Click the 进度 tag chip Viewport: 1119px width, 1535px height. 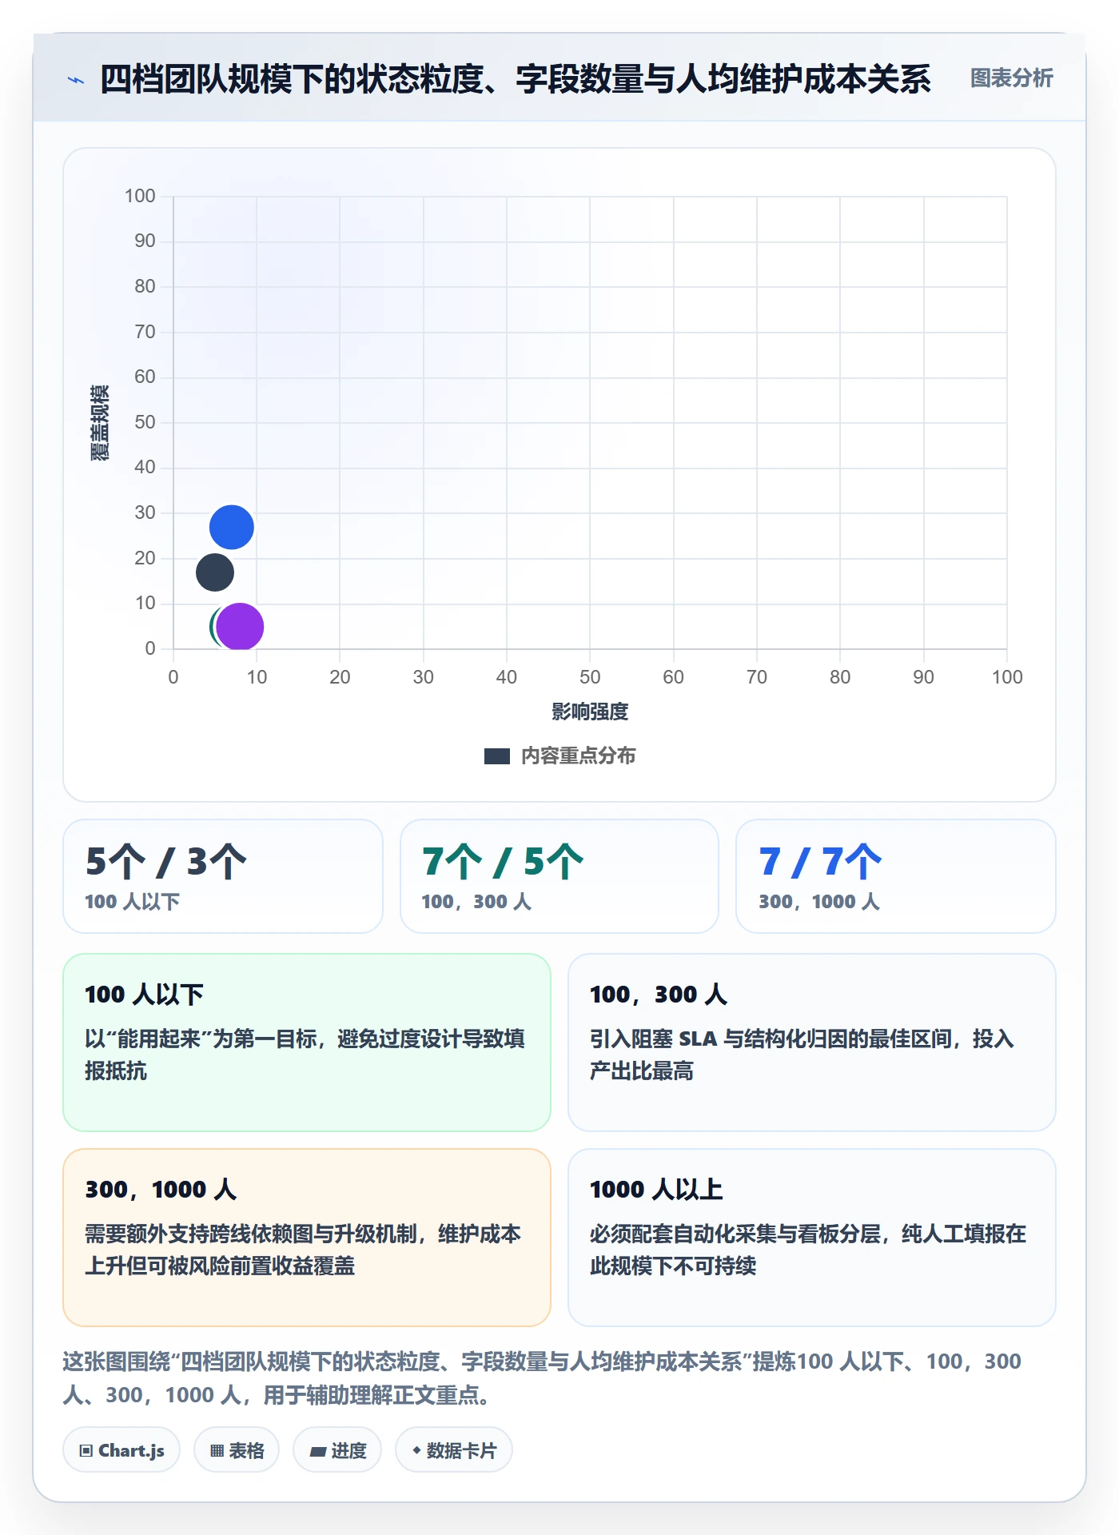click(x=337, y=1450)
